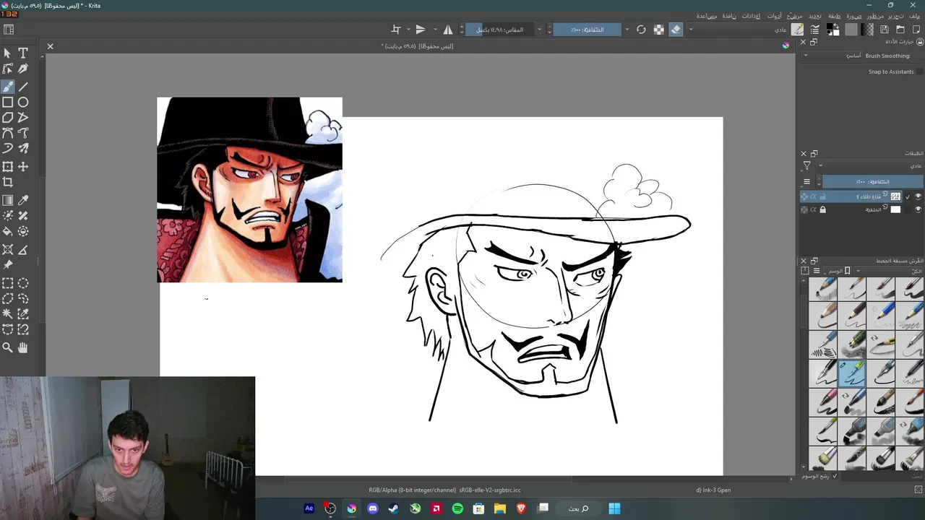The height and width of the screenshot is (520, 925).
Task: Click the wrap-around mode icon
Action: tap(396, 30)
